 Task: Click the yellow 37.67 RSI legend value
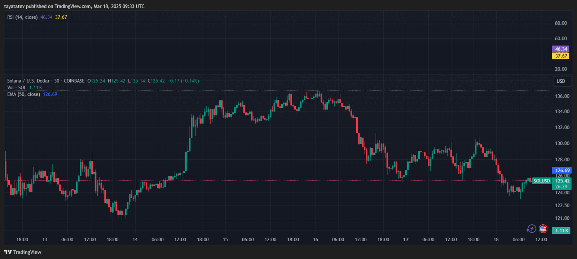[x=61, y=17]
